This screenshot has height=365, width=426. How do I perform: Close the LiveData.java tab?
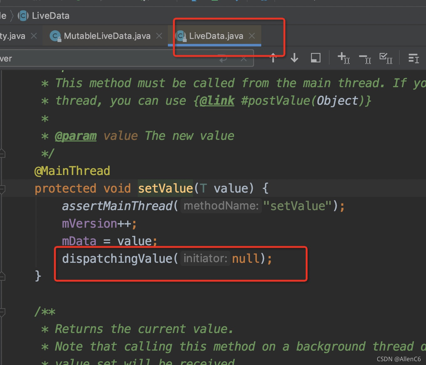pos(252,35)
